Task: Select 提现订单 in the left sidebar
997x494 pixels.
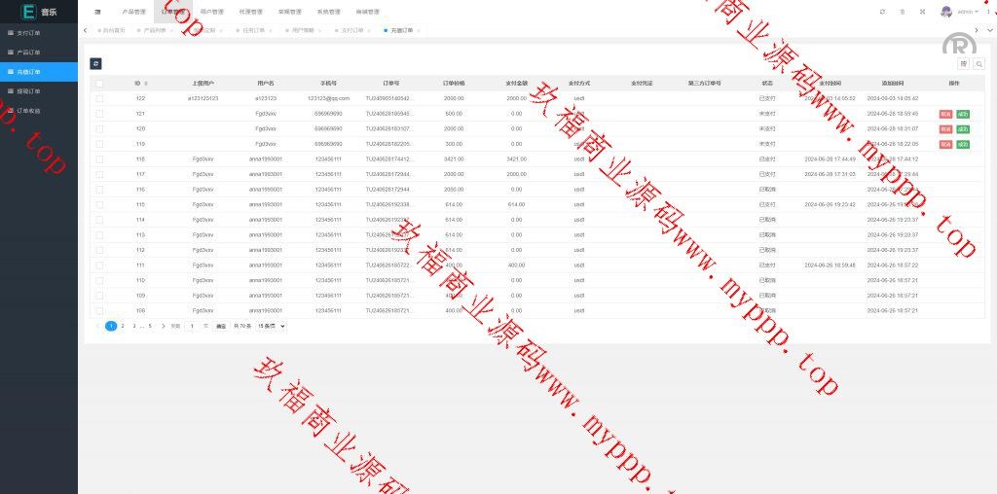Action: click(x=29, y=91)
